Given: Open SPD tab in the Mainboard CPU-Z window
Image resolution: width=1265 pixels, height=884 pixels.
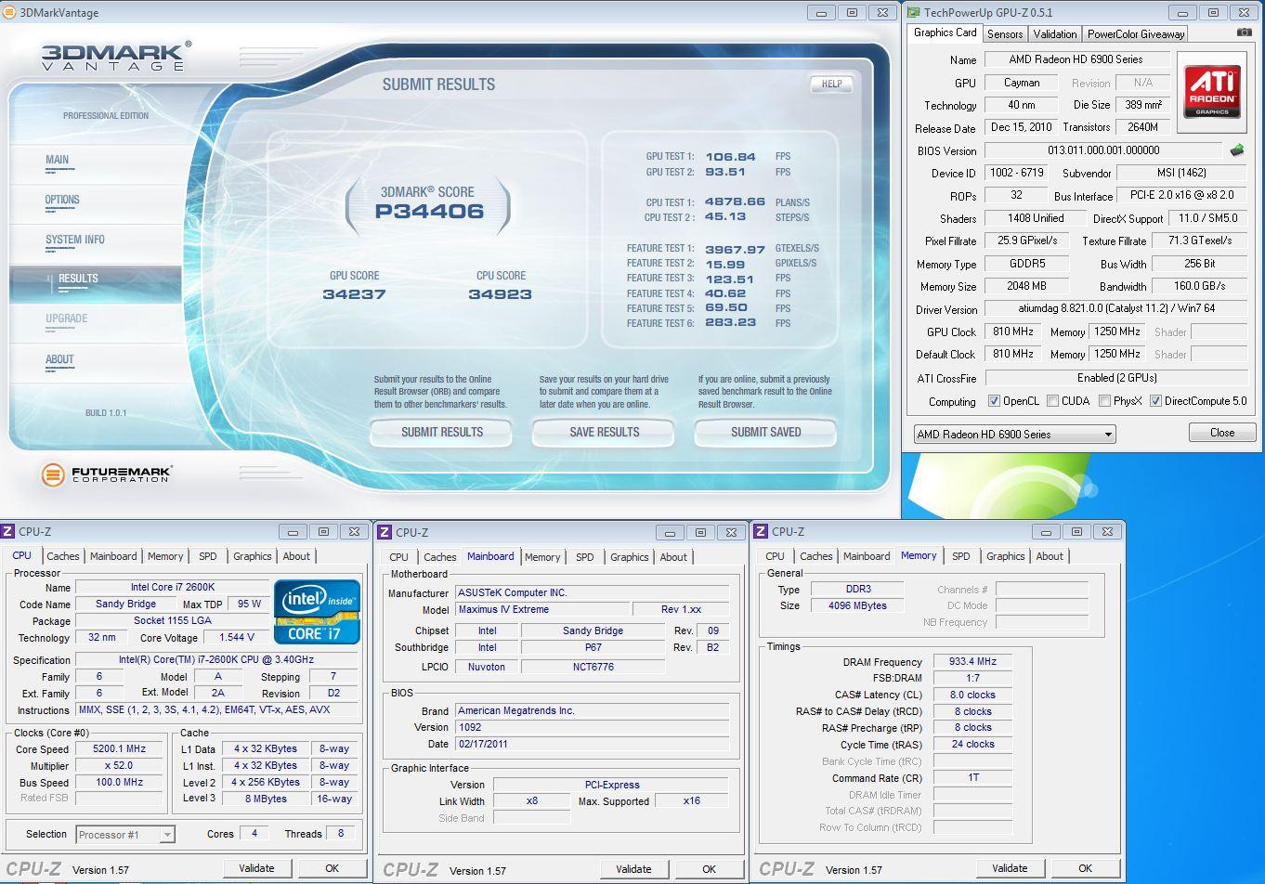Looking at the screenshot, I should [584, 557].
